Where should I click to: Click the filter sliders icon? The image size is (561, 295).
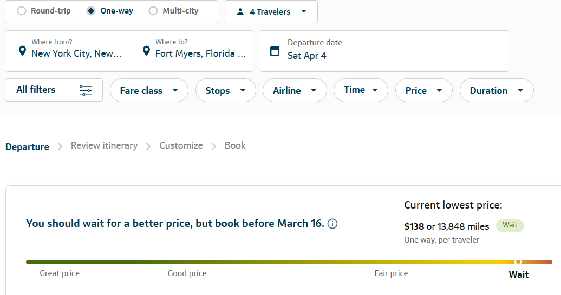(x=86, y=90)
